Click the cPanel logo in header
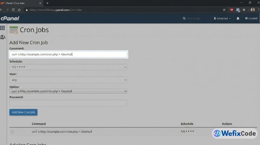The image size is (260, 145). tap(10, 18)
